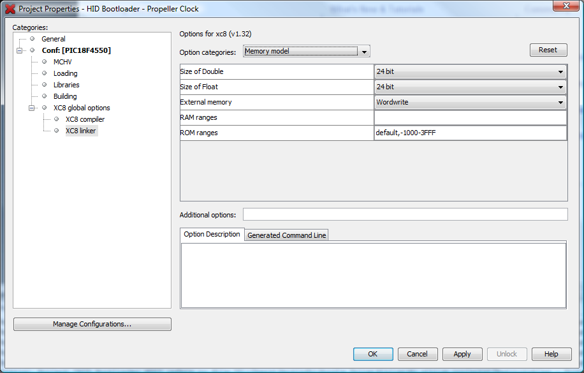Open Help for project properties
Screen dimensions: 584x373
551,354
